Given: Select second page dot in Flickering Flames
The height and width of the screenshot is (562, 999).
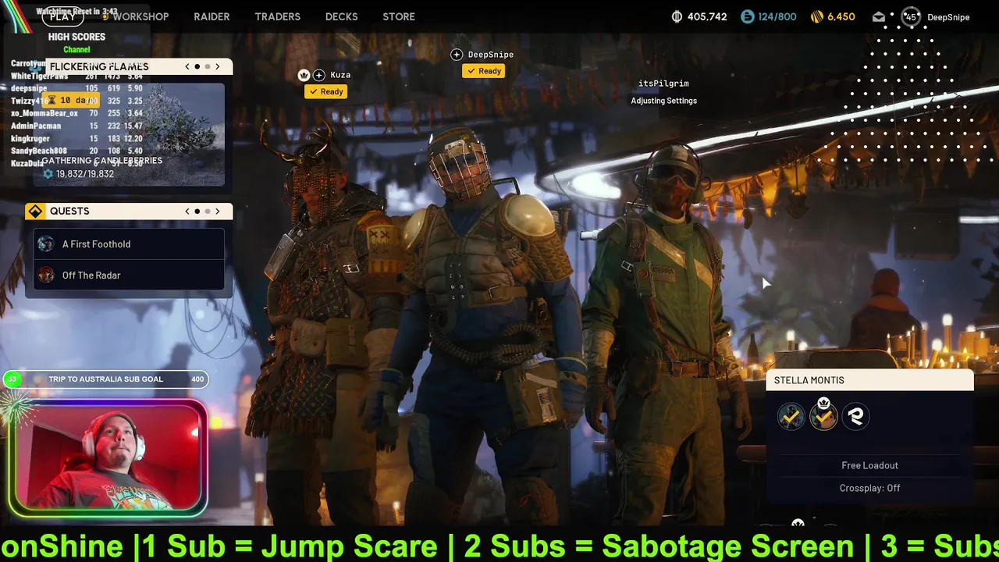Looking at the screenshot, I should pyautogui.click(x=207, y=66).
